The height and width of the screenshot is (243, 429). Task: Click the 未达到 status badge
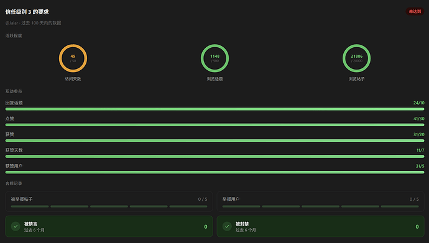[415, 11]
